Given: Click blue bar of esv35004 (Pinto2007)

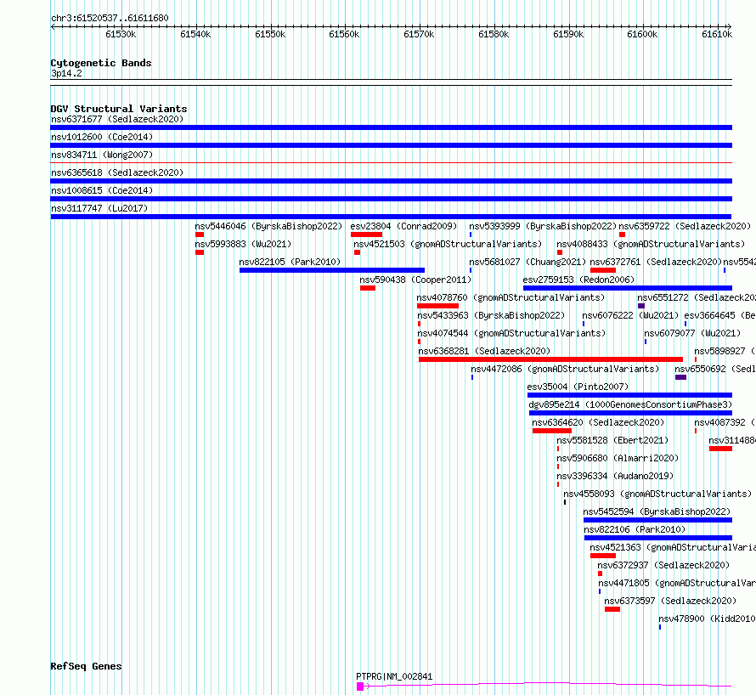Looking at the screenshot, I should (629, 395).
